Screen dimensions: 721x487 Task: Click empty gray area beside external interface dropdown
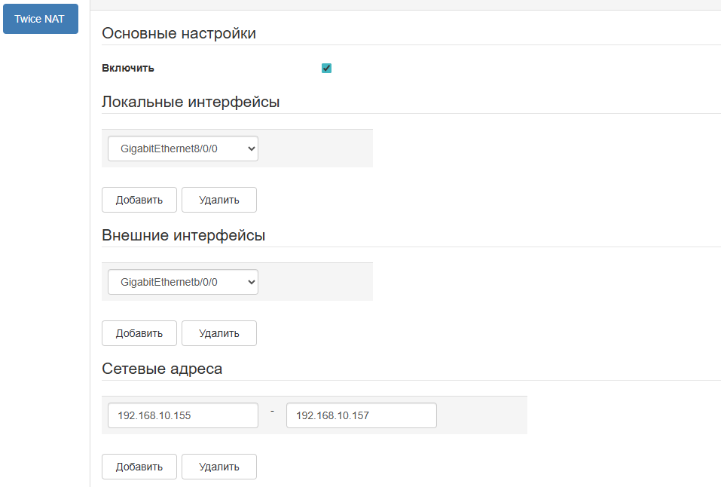[x=316, y=282]
